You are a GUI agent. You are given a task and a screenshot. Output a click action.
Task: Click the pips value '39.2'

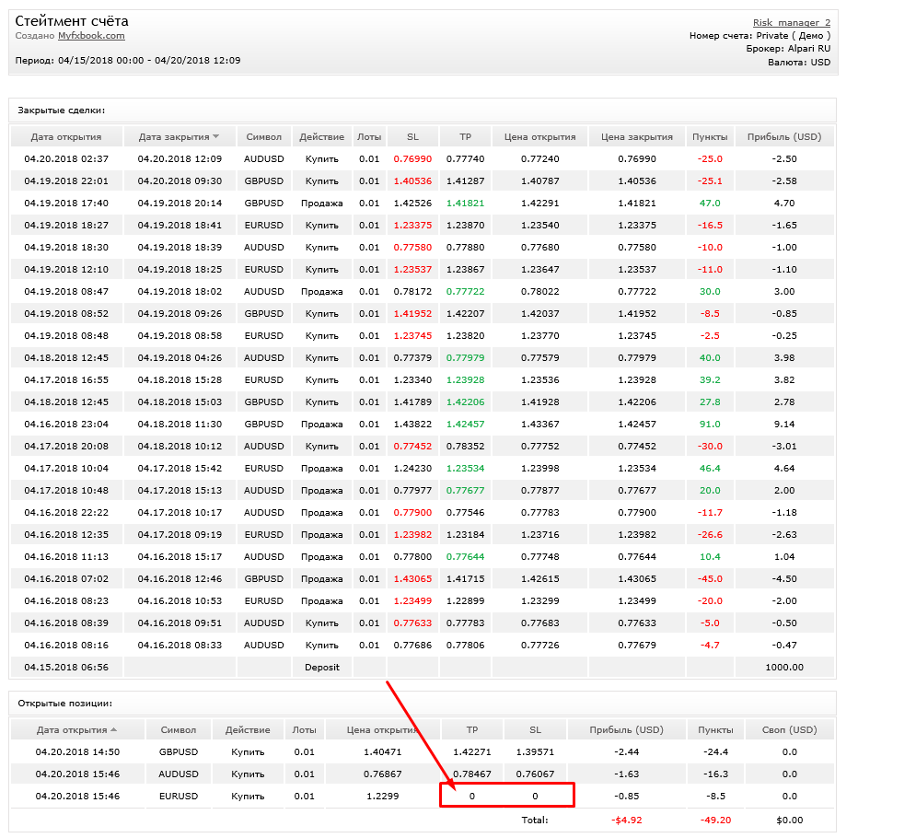coord(710,379)
